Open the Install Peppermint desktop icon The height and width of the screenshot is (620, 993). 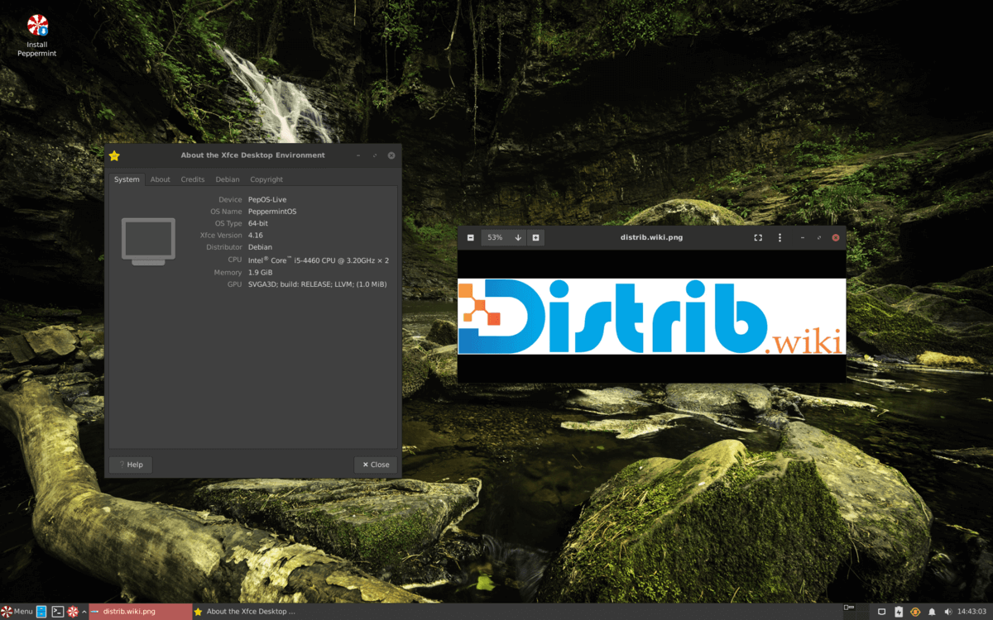click(37, 36)
